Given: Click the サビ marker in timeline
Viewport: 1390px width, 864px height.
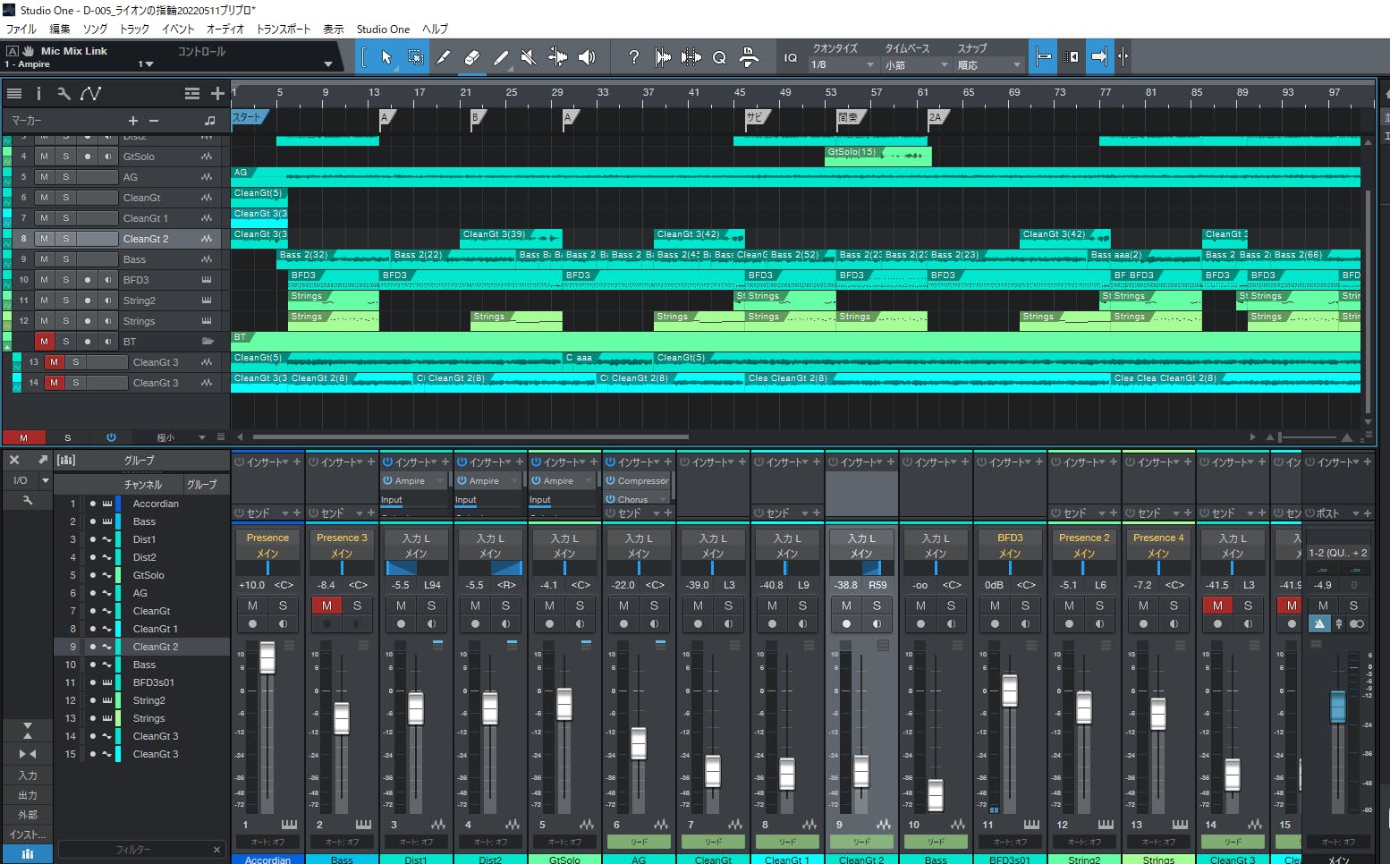Looking at the screenshot, I should pyautogui.click(x=755, y=117).
